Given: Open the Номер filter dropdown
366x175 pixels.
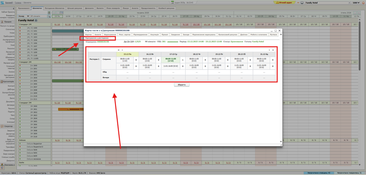Looking at the screenshot, I should tap(23, 16).
